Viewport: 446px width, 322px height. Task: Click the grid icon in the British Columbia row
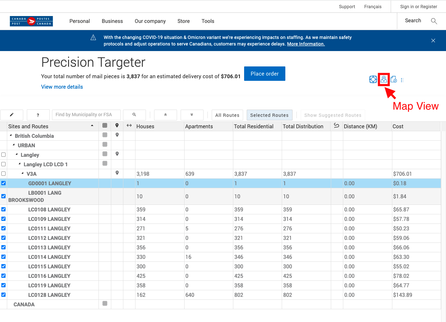click(105, 135)
